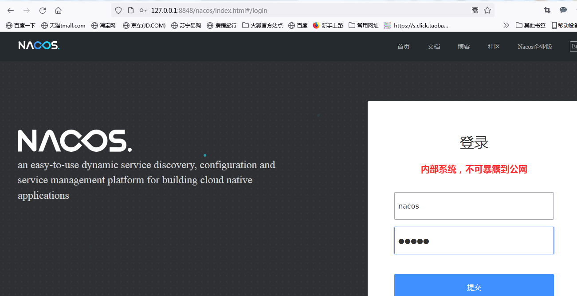Image resolution: width=577 pixels, height=296 pixels.
Task: Open the 携程旅行 bookmark
Action: coord(221,25)
